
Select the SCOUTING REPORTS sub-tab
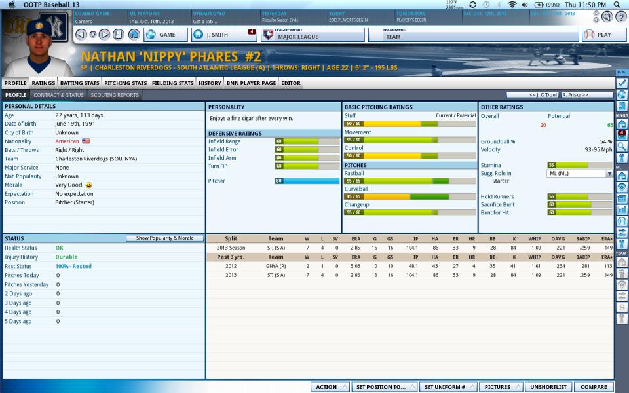115,95
